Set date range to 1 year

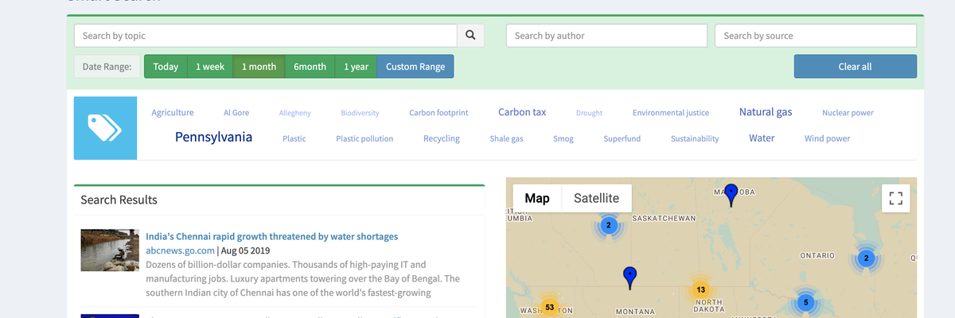point(356,67)
